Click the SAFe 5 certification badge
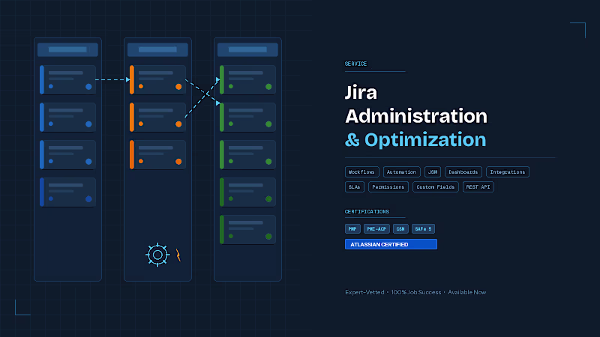Image resolution: width=600 pixels, height=337 pixels. (423, 229)
